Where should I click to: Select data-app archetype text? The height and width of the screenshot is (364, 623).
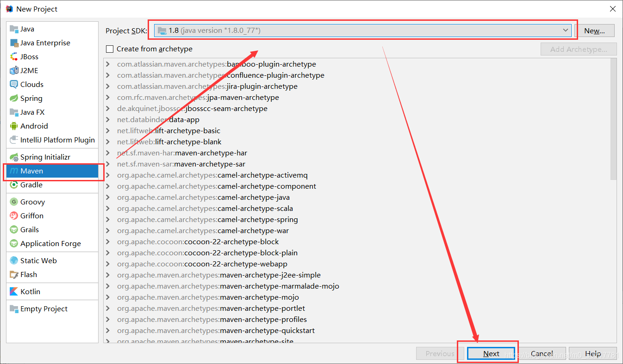pos(184,120)
